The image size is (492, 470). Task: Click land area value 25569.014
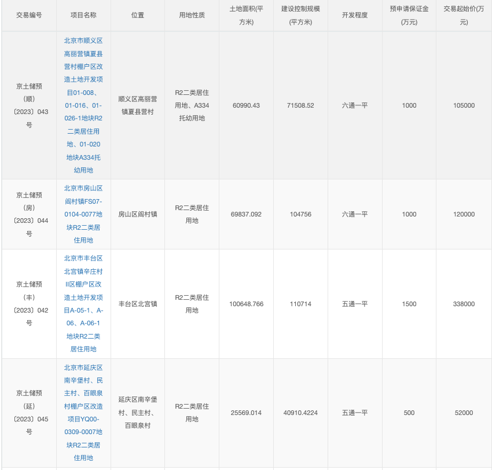pos(246,413)
